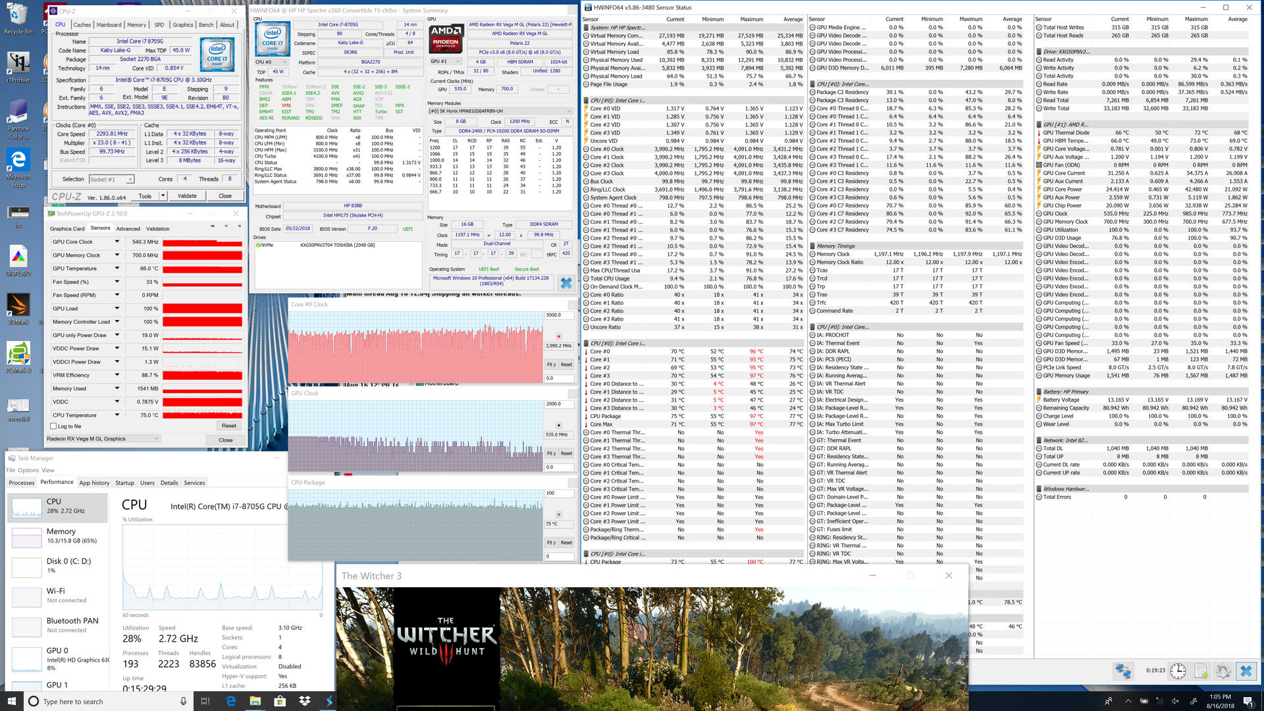1264x711 pixels.
Task: Open Graphics Card tab in GPU-Z
Action: (x=67, y=228)
